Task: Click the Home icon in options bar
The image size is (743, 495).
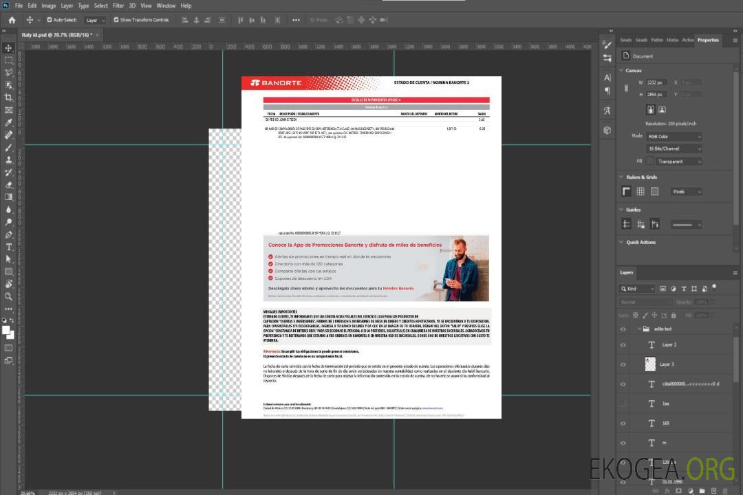Action: coord(12,20)
